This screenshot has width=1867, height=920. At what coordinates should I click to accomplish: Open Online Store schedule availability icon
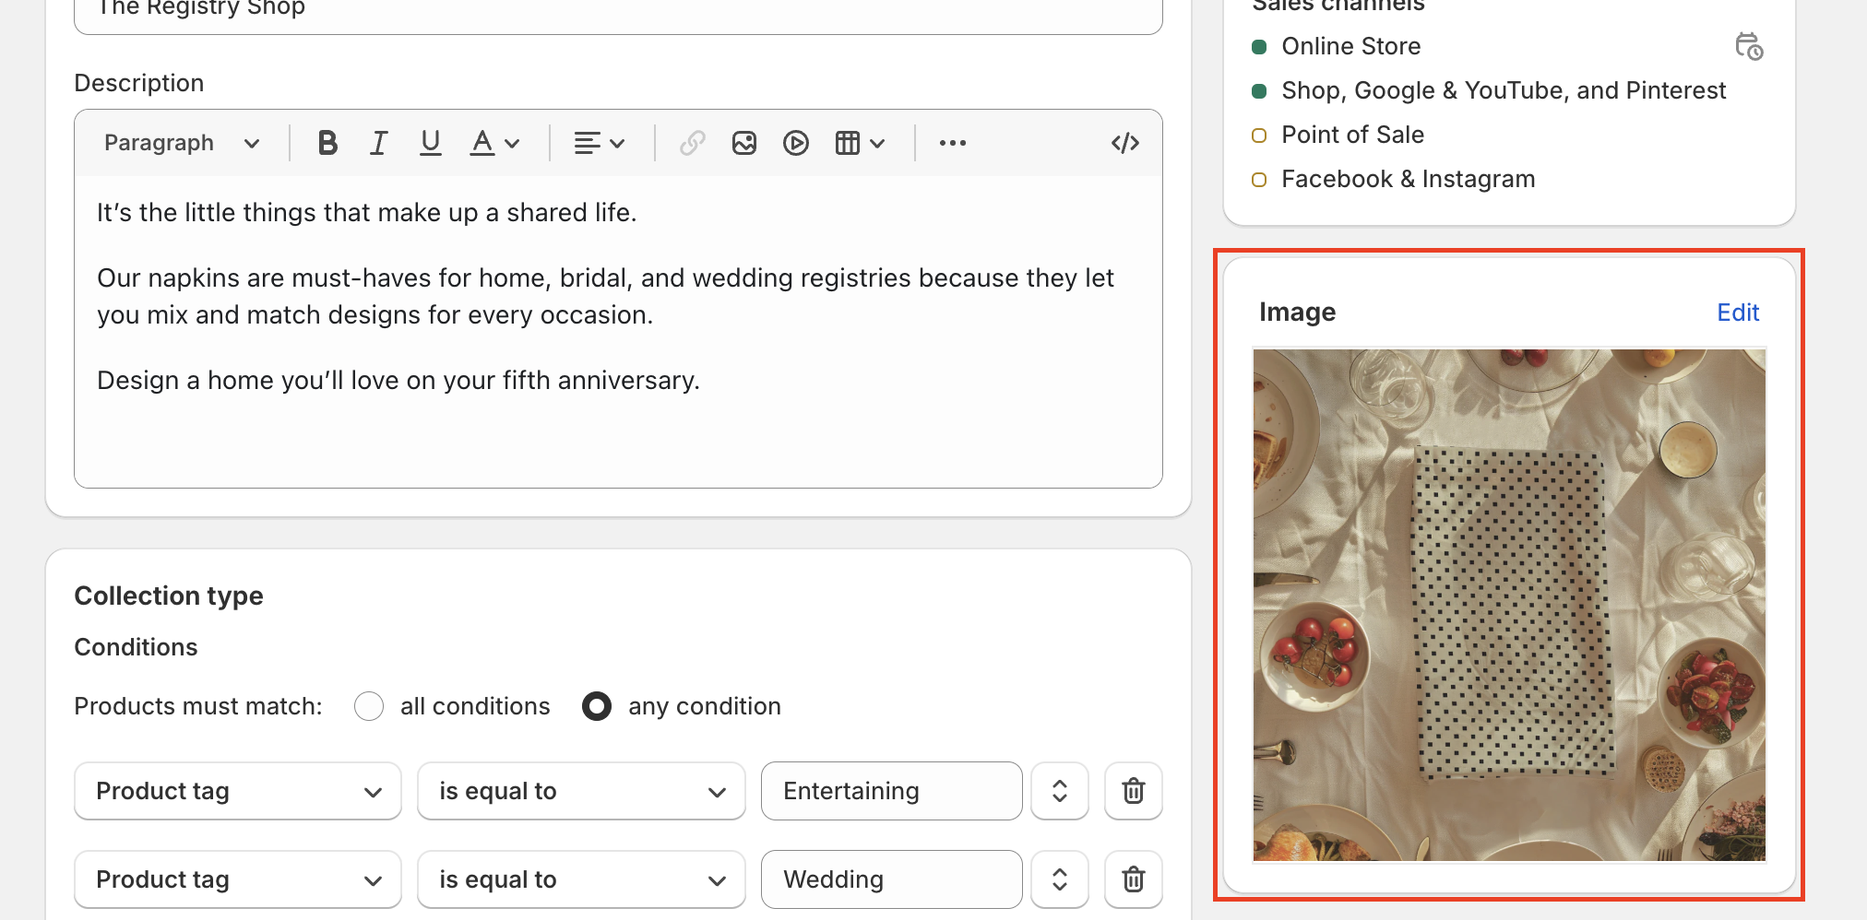click(1748, 46)
